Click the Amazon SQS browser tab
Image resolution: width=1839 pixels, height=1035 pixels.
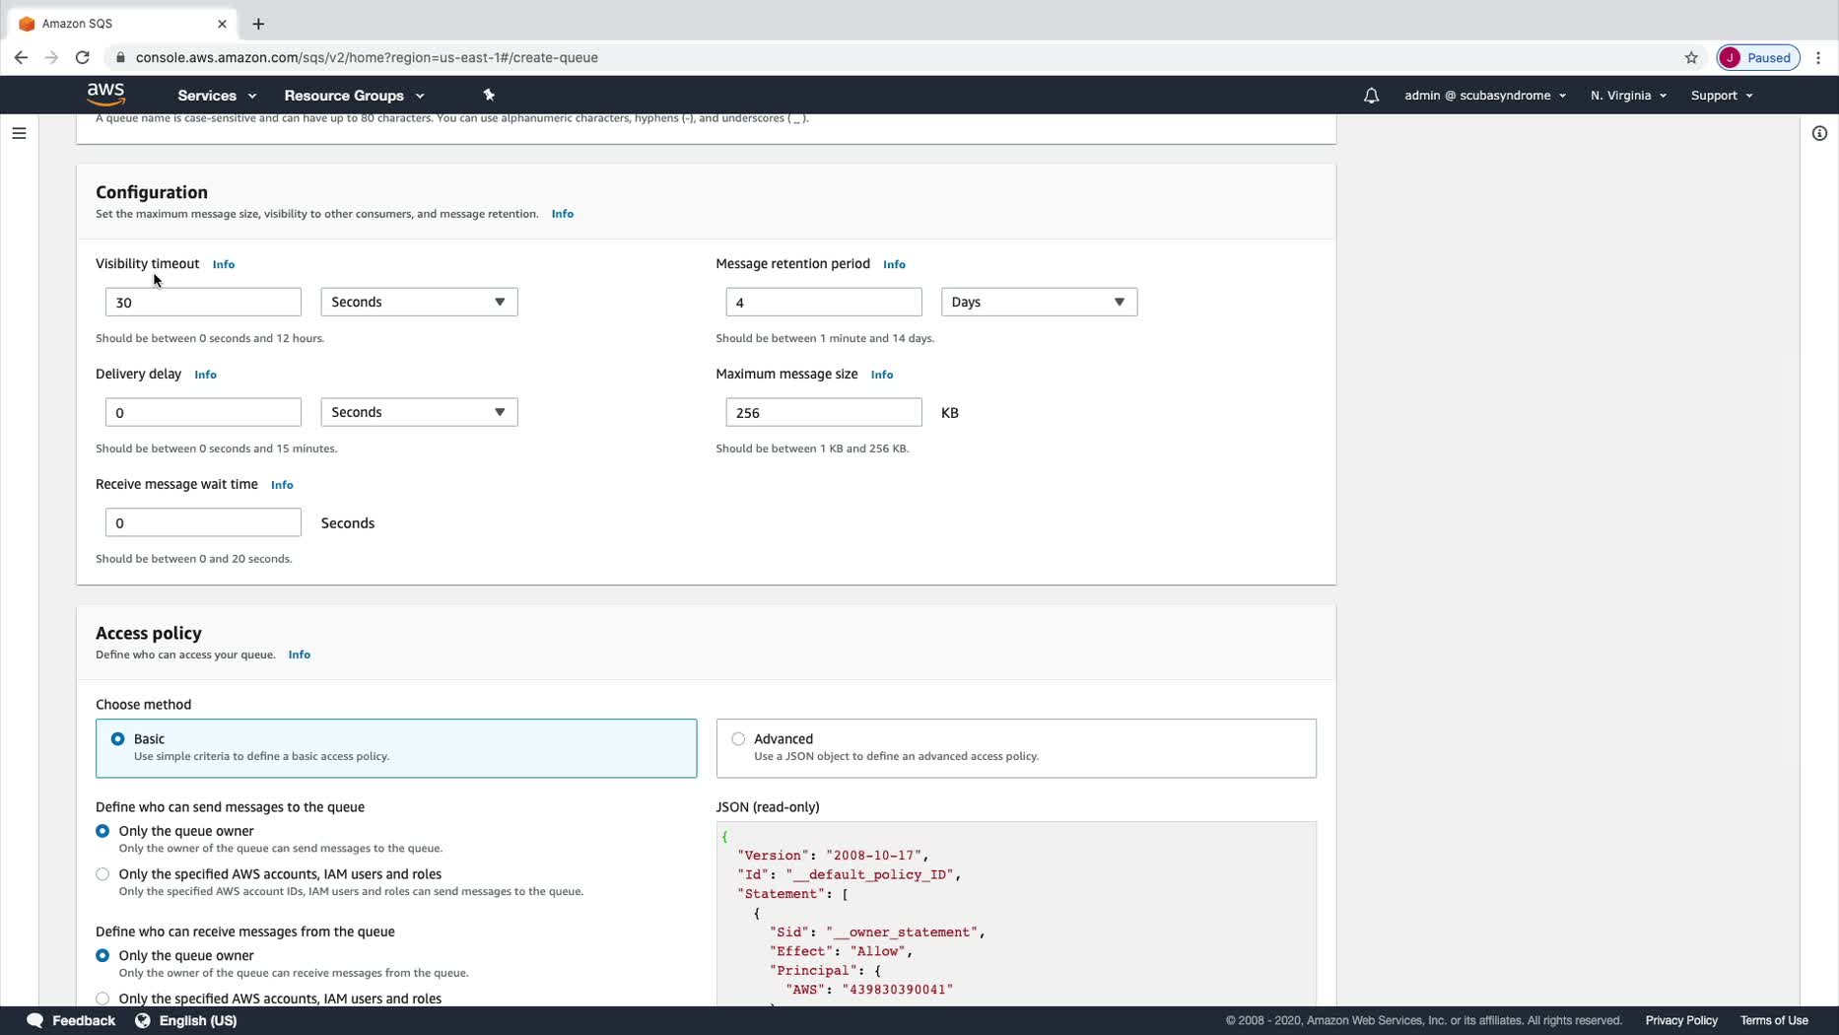(120, 24)
